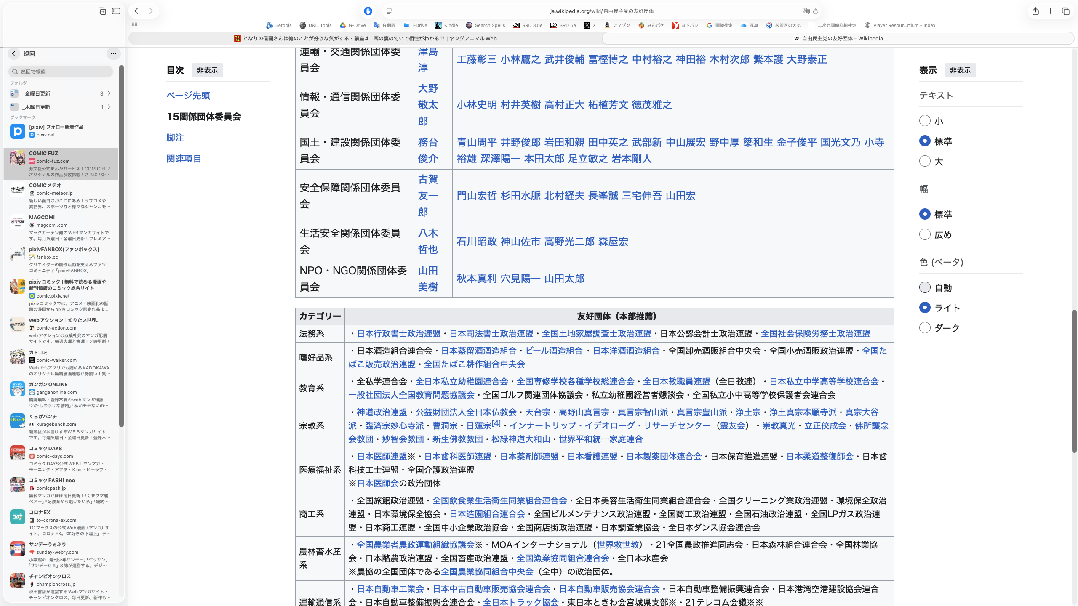The height and width of the screenshot is (606, 1078).
Task: Click the new tab plus icon
Action: pos(1051,11)
